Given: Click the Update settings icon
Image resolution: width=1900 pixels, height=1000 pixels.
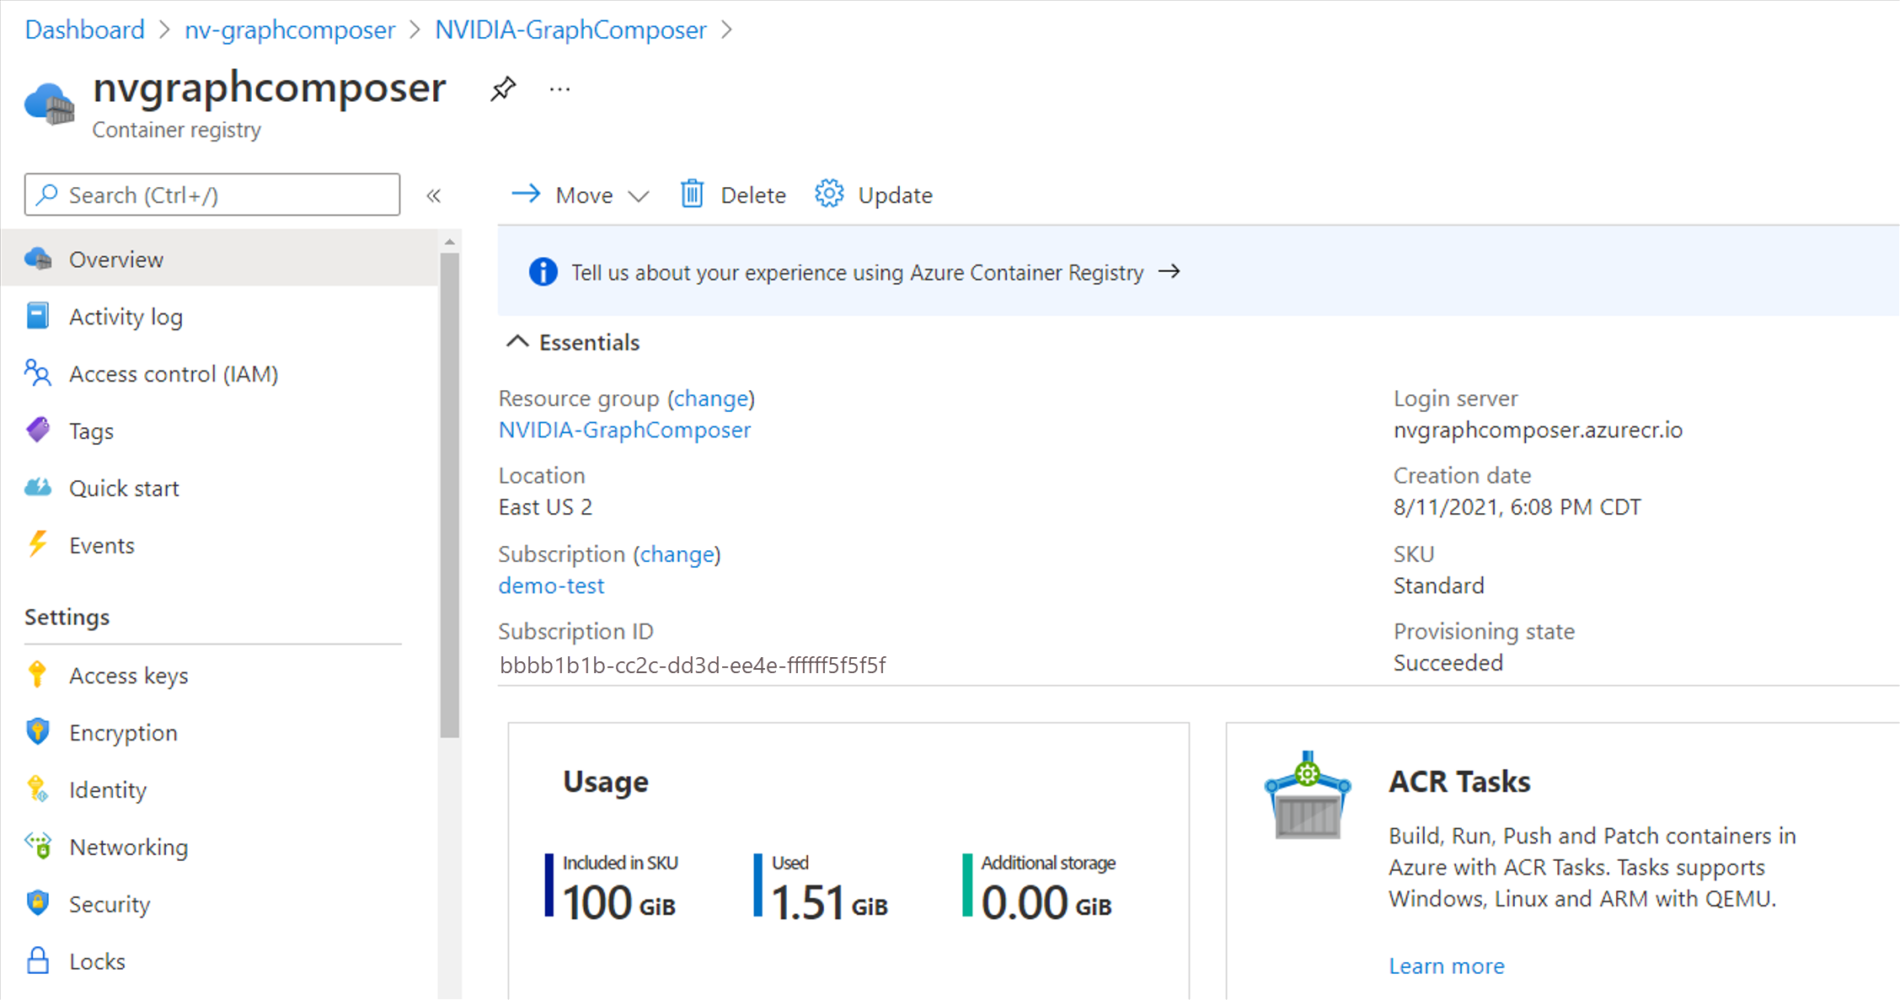Looking at the screenshot, I should [x=828, y=195].
